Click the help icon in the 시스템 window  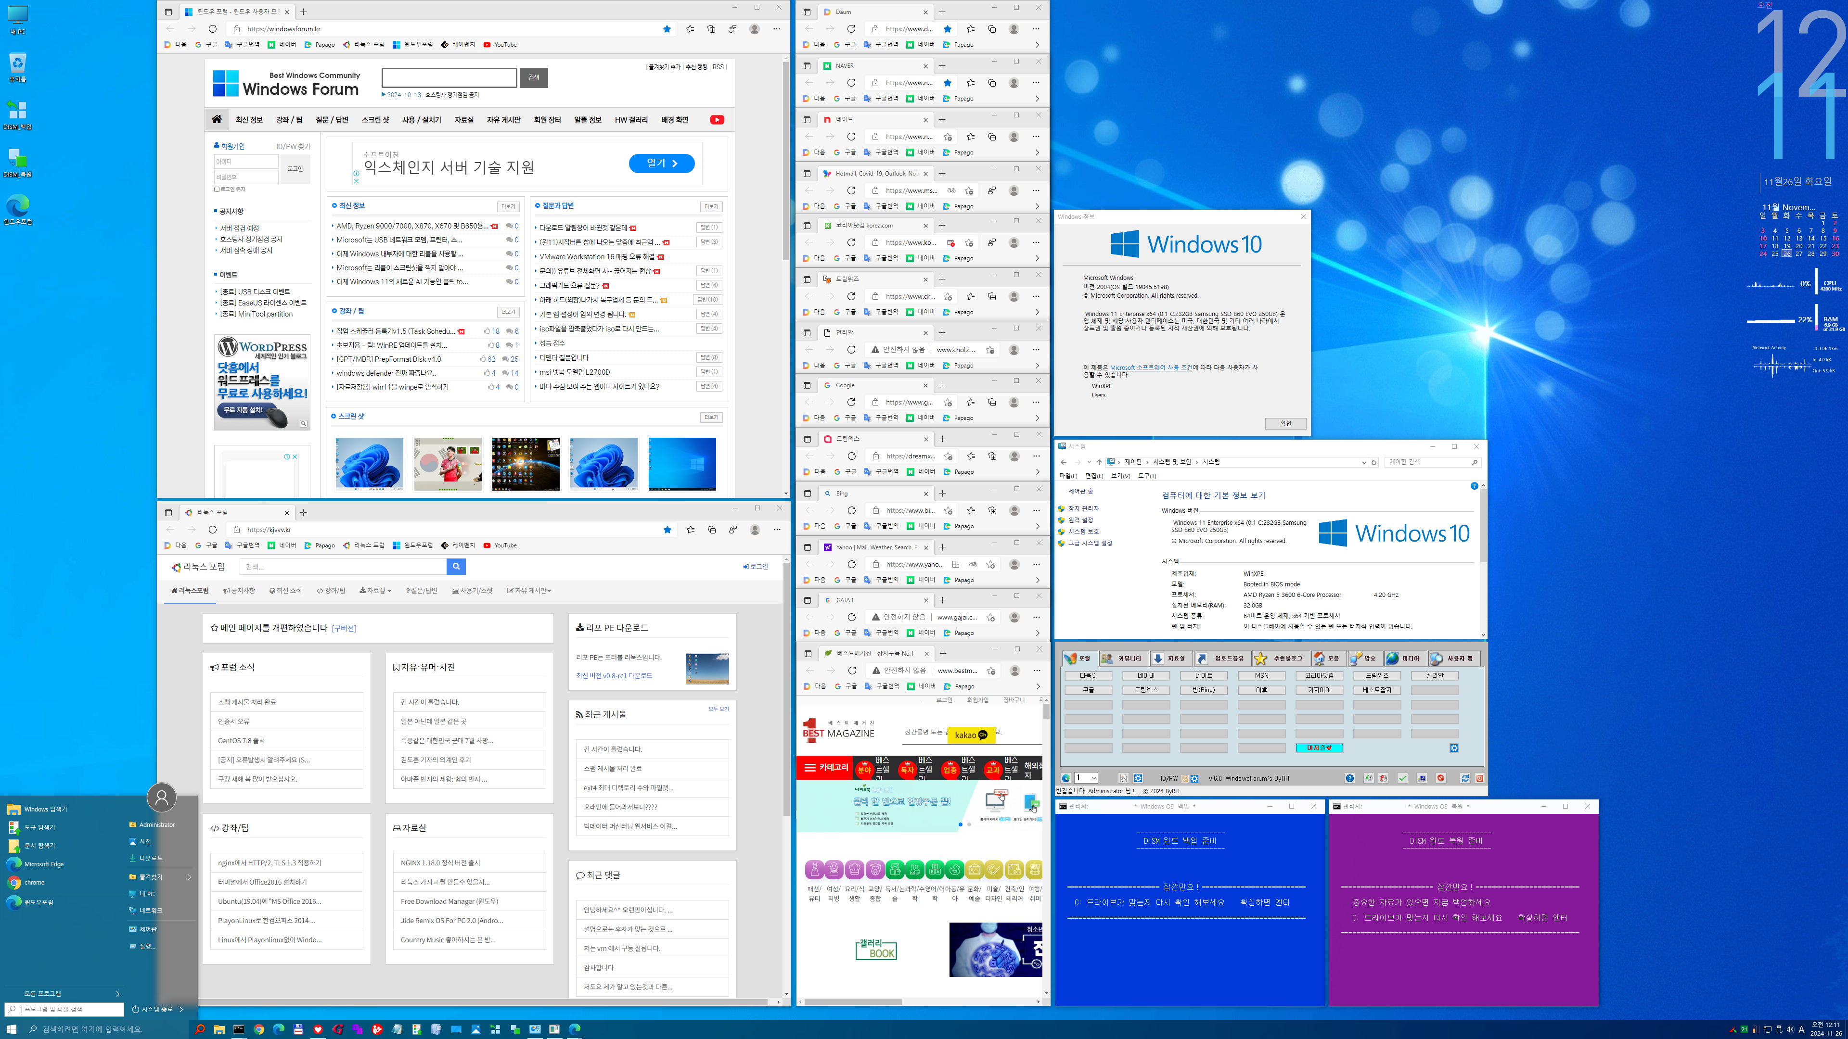1474,485
